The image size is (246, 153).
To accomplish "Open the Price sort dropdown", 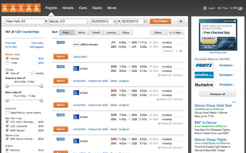I will 68,32.
